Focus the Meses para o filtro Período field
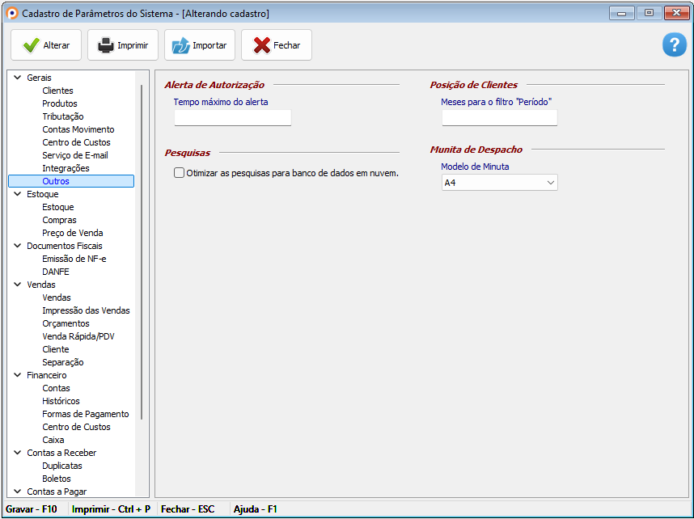 (499, 118)
